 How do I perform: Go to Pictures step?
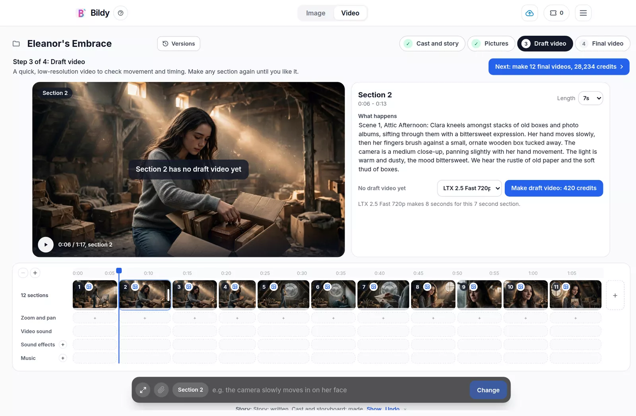coord(491,44)
